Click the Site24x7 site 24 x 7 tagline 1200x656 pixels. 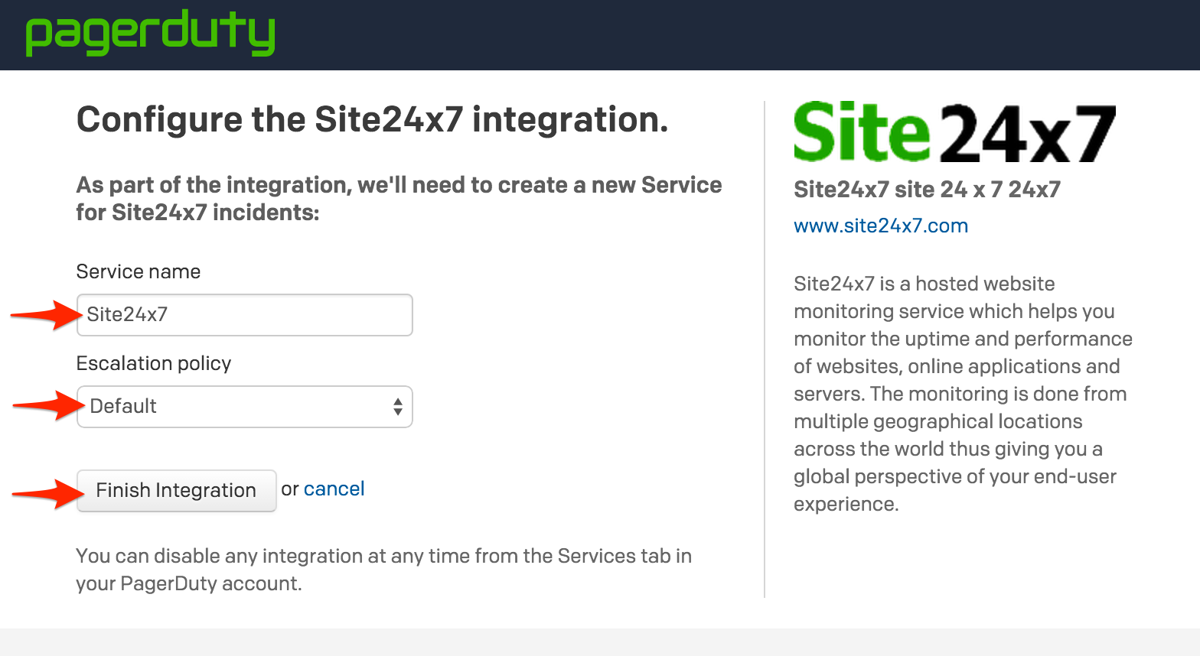[927, 190]
